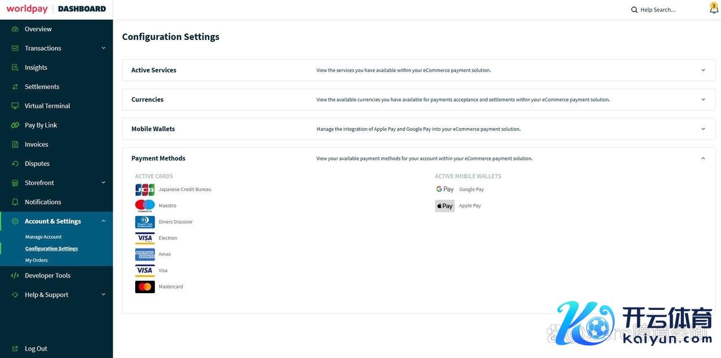Log Out from the dashboard
This screenshot has width=721, height=358.
36,349
